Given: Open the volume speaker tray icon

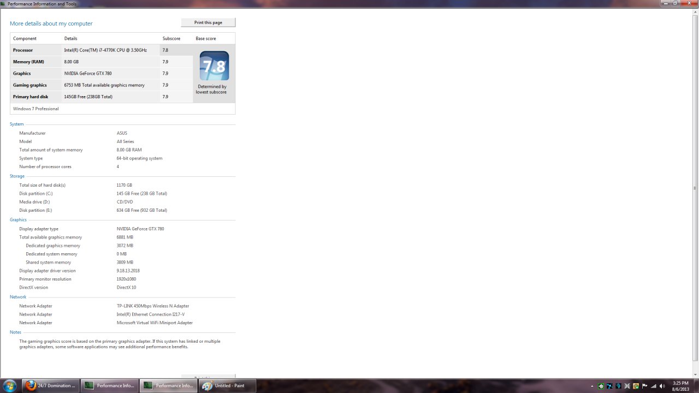Looking at the screenshot, I should pos(662,386).
